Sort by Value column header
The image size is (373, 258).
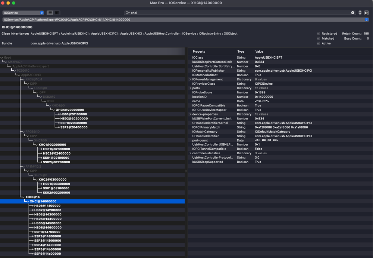259,52
